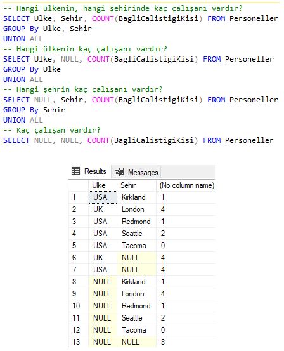
Task: Click the NULL Ulke cell in row 8
Action: (x=103, y=282)
